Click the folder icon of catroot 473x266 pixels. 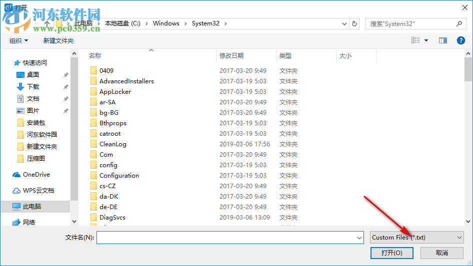[x=93, y=133]
